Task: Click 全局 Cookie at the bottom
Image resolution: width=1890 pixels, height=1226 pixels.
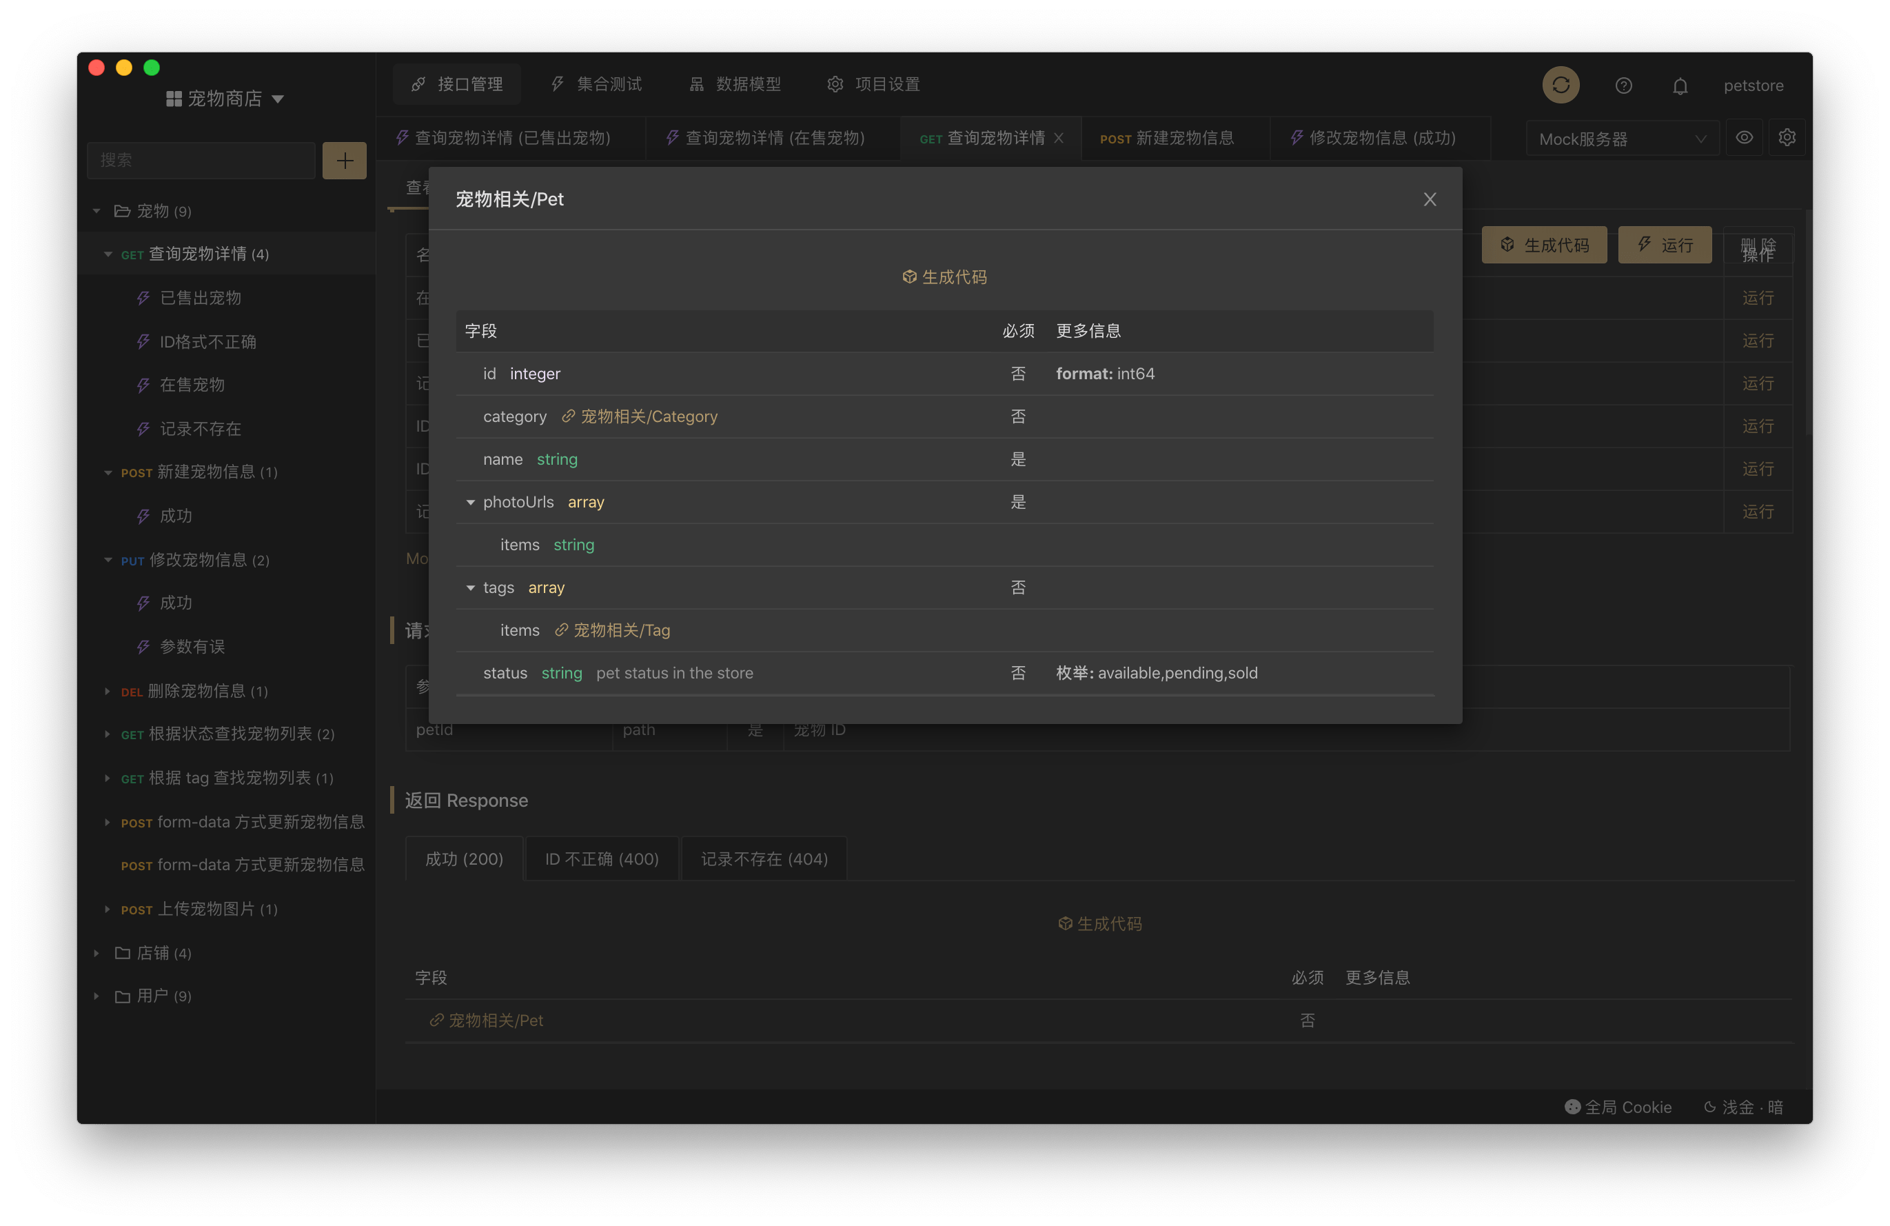Action: (1618, 1106)
